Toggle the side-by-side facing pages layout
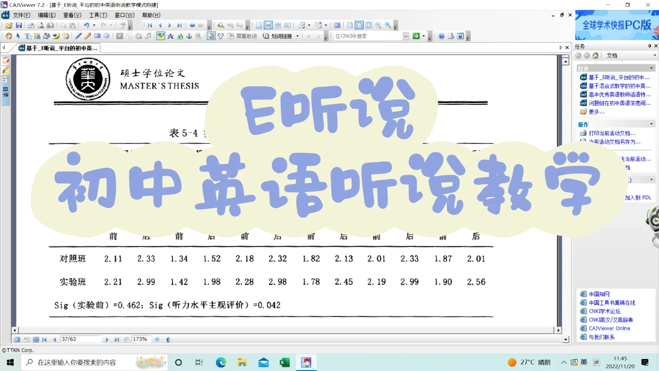 point(288,25)
